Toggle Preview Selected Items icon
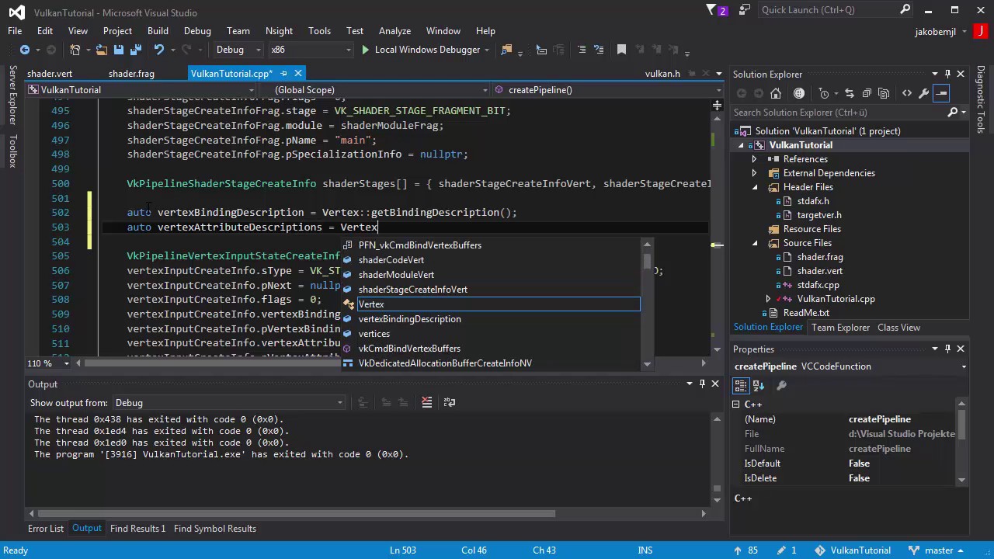Viewport: 994px width, 559px height. coord(941,93)
